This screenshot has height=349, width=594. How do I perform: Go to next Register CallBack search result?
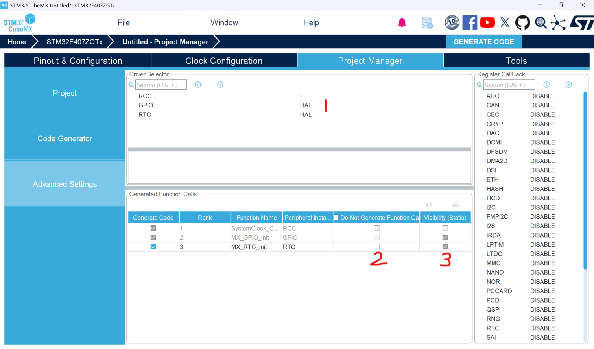[x=569, y=85]
